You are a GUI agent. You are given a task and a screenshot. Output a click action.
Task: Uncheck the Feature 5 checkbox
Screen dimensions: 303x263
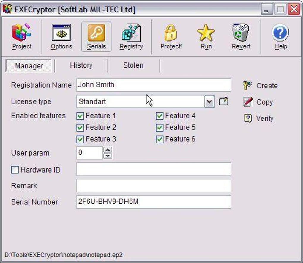coord(160,128)
